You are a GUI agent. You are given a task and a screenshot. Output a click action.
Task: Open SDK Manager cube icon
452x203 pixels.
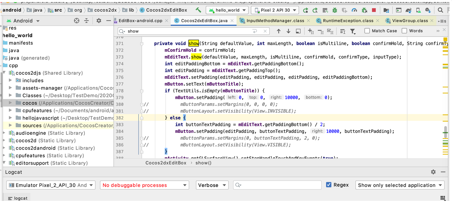[428, 10]
